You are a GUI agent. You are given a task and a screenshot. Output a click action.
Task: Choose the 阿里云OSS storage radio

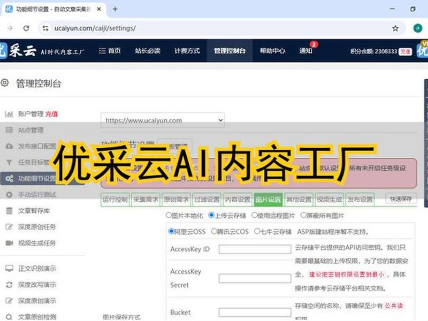click(171, 232)
